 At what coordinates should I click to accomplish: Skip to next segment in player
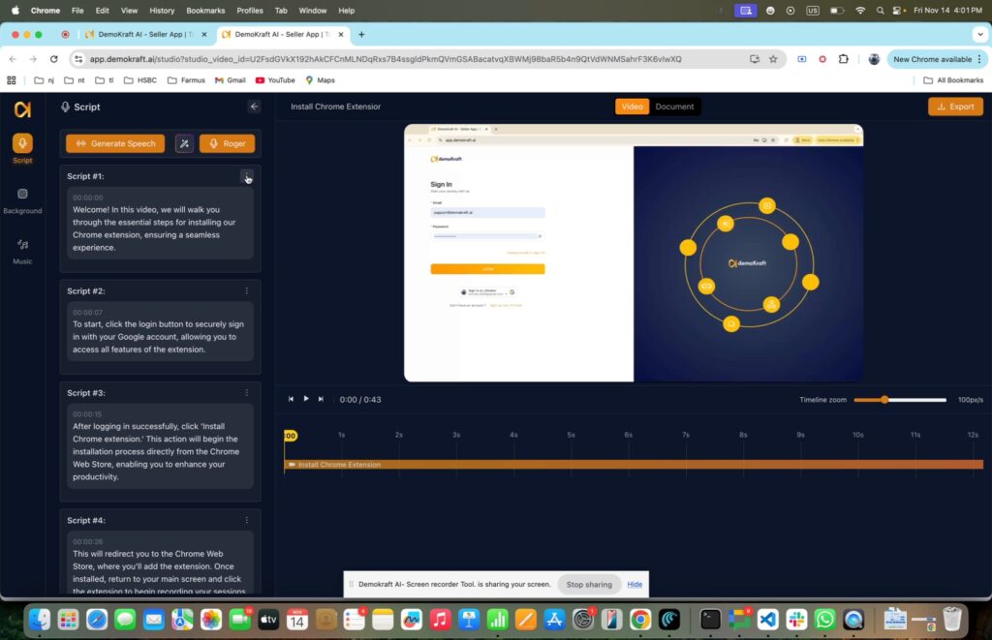pyautogui.click(x=322, y=399)
